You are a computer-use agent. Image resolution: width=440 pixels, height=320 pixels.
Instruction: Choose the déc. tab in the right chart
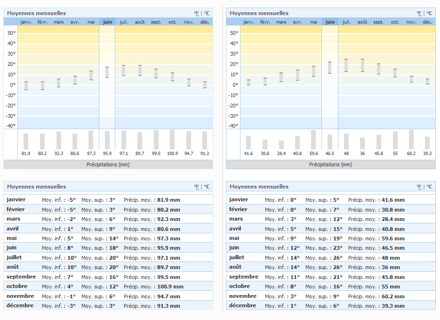tap(427, 22)
